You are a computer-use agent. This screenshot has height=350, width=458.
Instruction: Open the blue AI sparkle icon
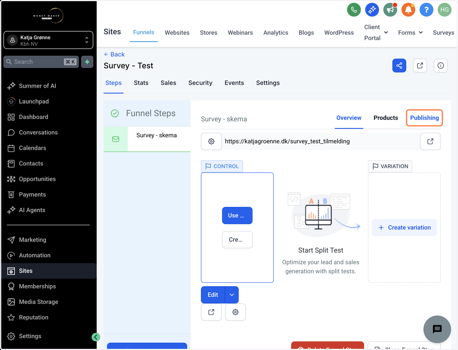tap(372, 10)
